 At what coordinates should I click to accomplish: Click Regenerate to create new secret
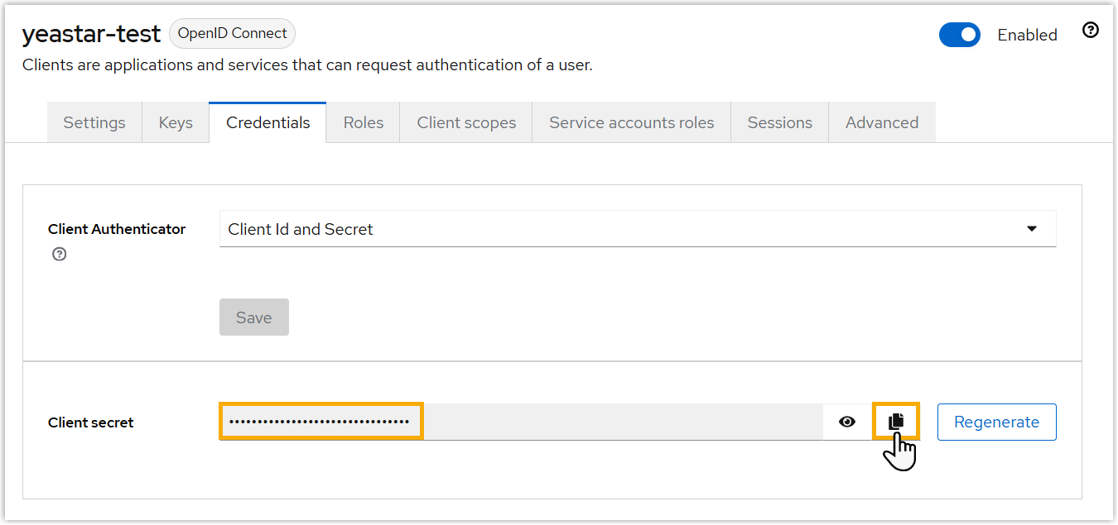tap(996, 422)
